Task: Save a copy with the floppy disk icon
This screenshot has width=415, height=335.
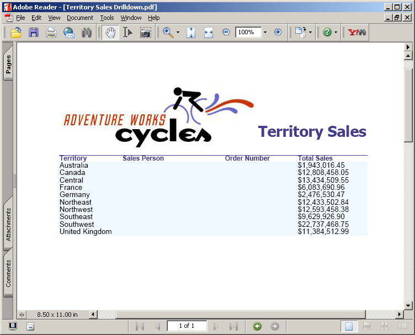Action: tap(34, 33)
